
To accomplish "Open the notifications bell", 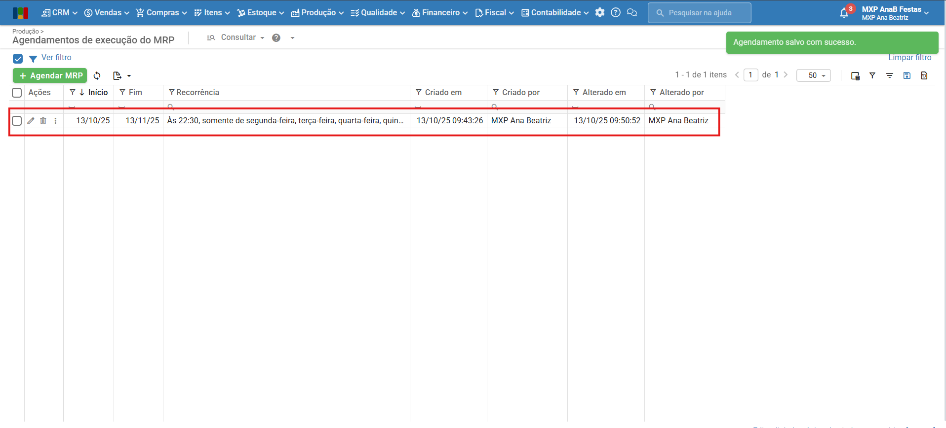I will point(844,13).
